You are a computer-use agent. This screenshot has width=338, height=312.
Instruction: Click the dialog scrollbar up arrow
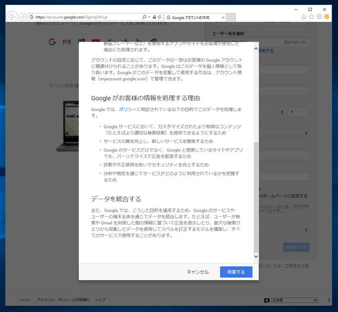click(x=256, y=49)
